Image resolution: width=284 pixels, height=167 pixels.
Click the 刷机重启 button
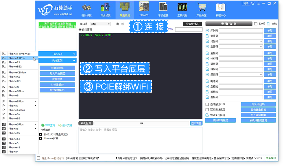[86, 123]
